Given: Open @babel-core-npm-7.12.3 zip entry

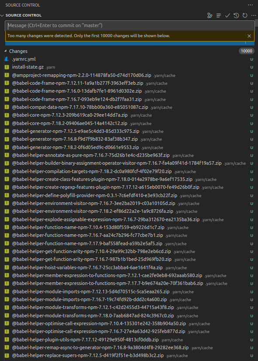Looking at the screenshot, I should pos(70,115).
